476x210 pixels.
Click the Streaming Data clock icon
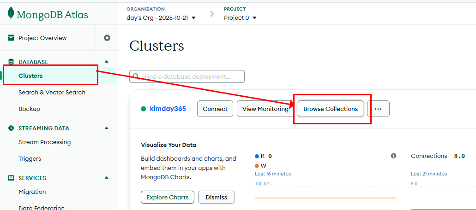[x=11, y=128]
